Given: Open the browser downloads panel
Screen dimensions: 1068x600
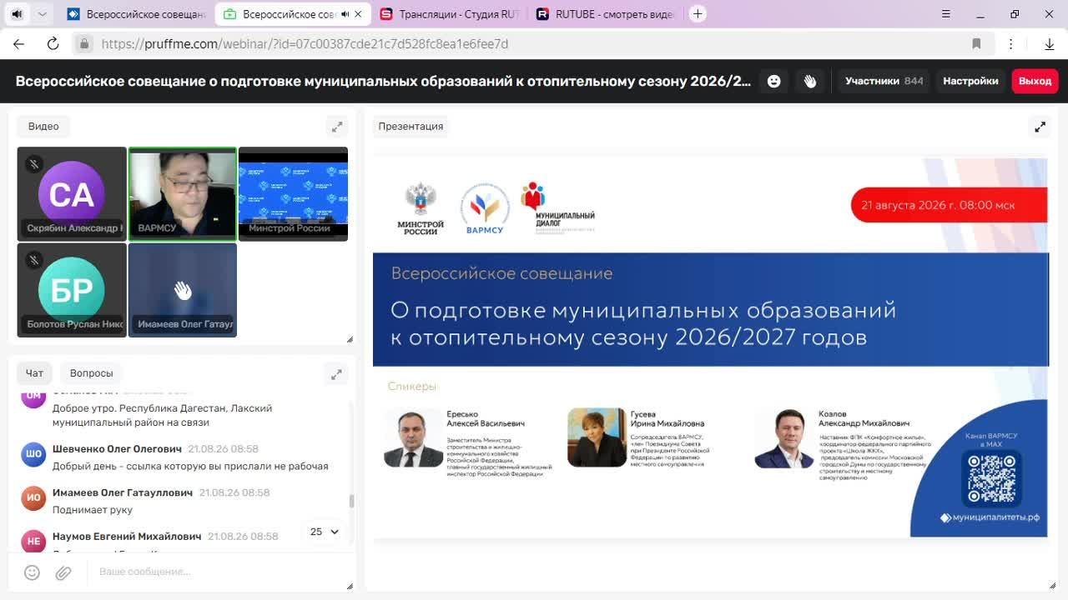Looking at the screenshot, I should tap(1049, 44).
